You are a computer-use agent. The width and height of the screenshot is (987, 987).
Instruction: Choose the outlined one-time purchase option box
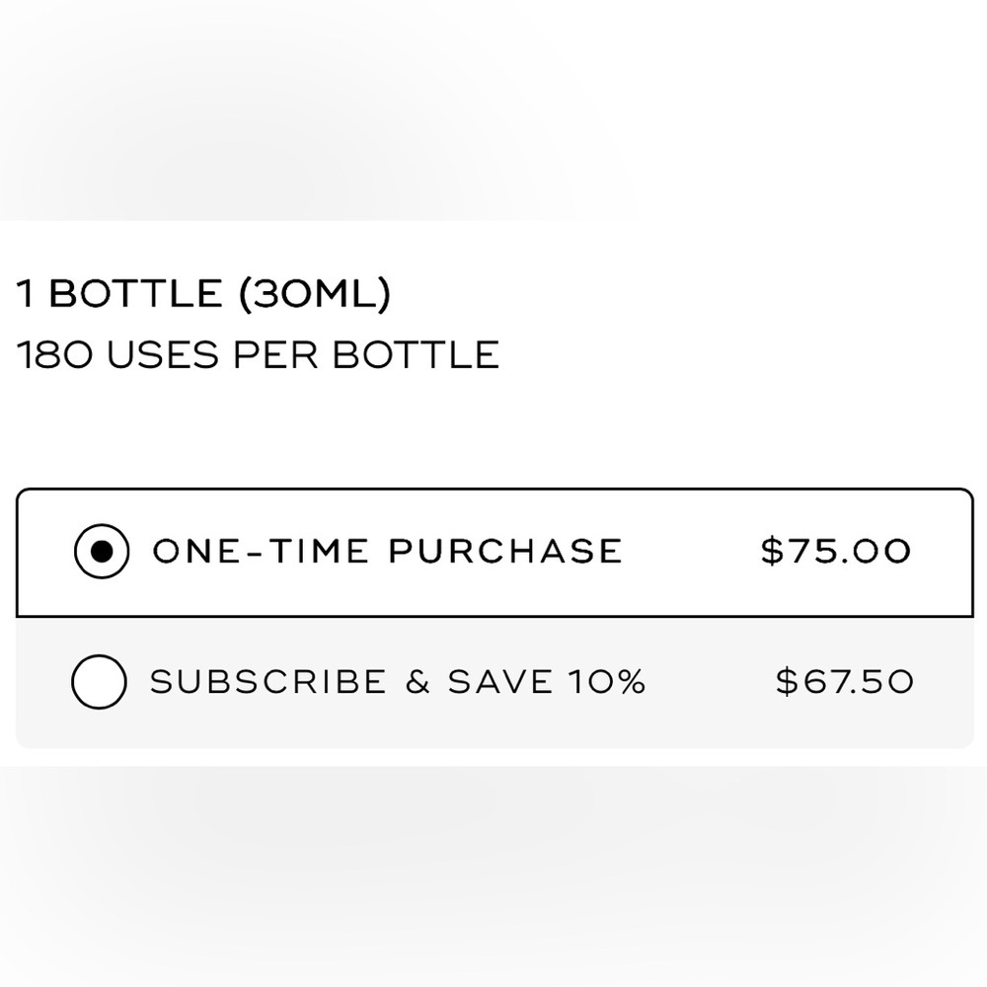pyautogui.click(x=494, y=552)
